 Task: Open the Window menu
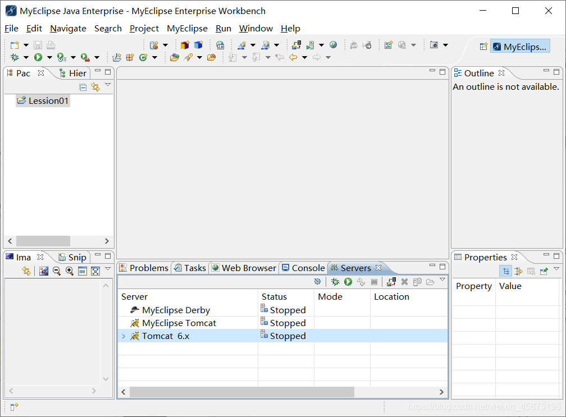coord(256,29)
